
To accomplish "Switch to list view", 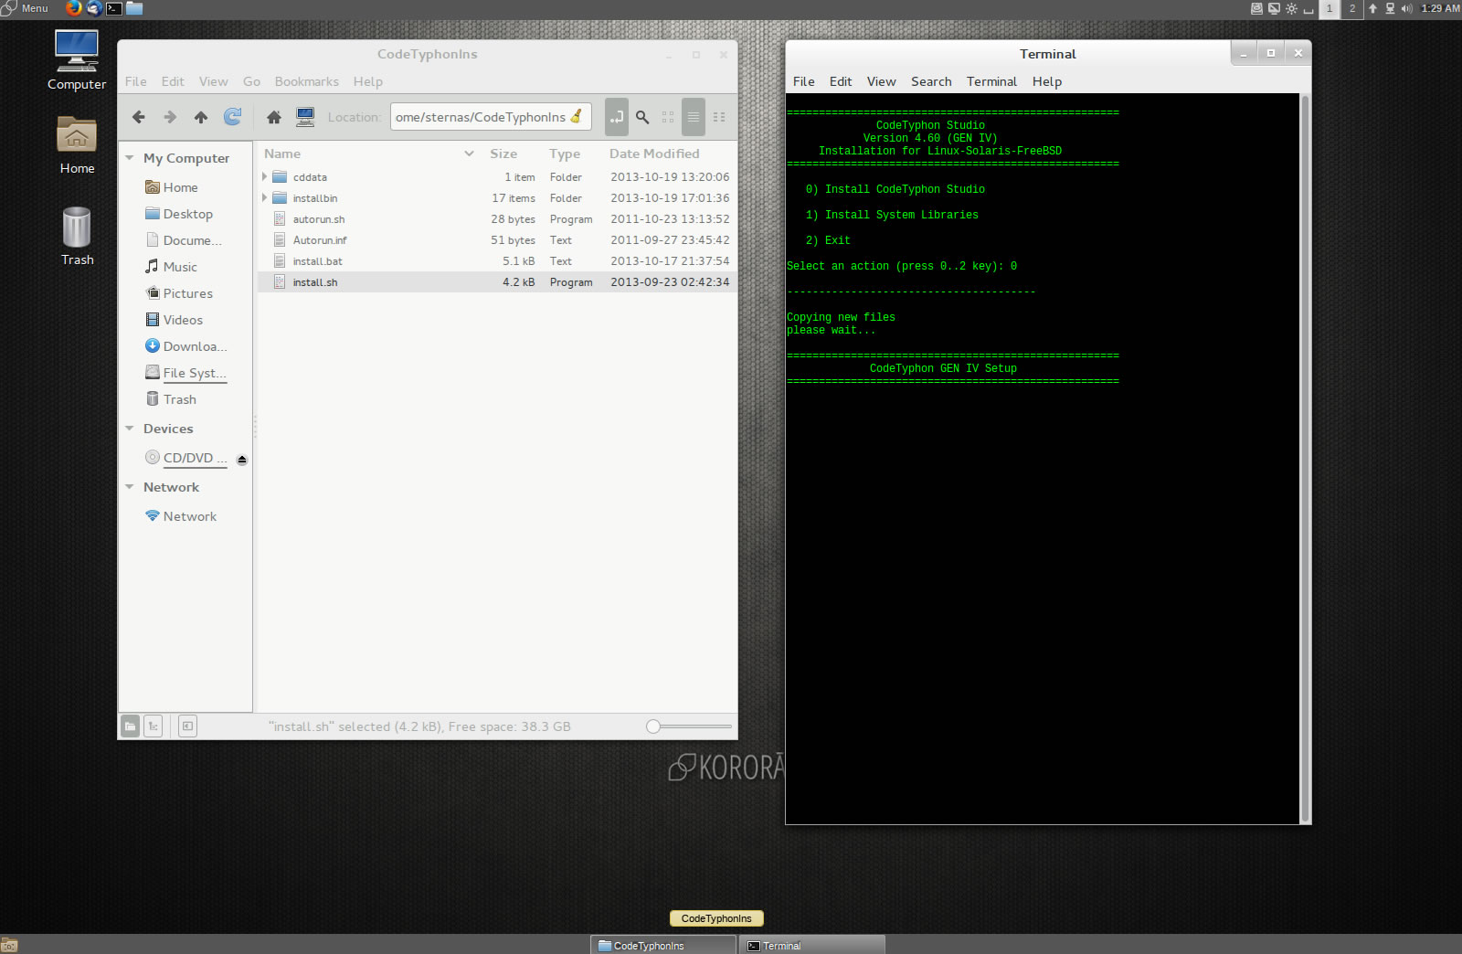I will point(694,117).
